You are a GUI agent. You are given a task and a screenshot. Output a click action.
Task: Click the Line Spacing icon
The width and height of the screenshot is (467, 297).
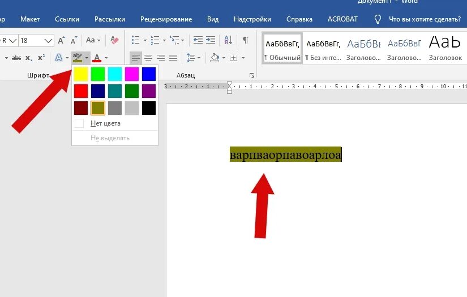(190, 58)
